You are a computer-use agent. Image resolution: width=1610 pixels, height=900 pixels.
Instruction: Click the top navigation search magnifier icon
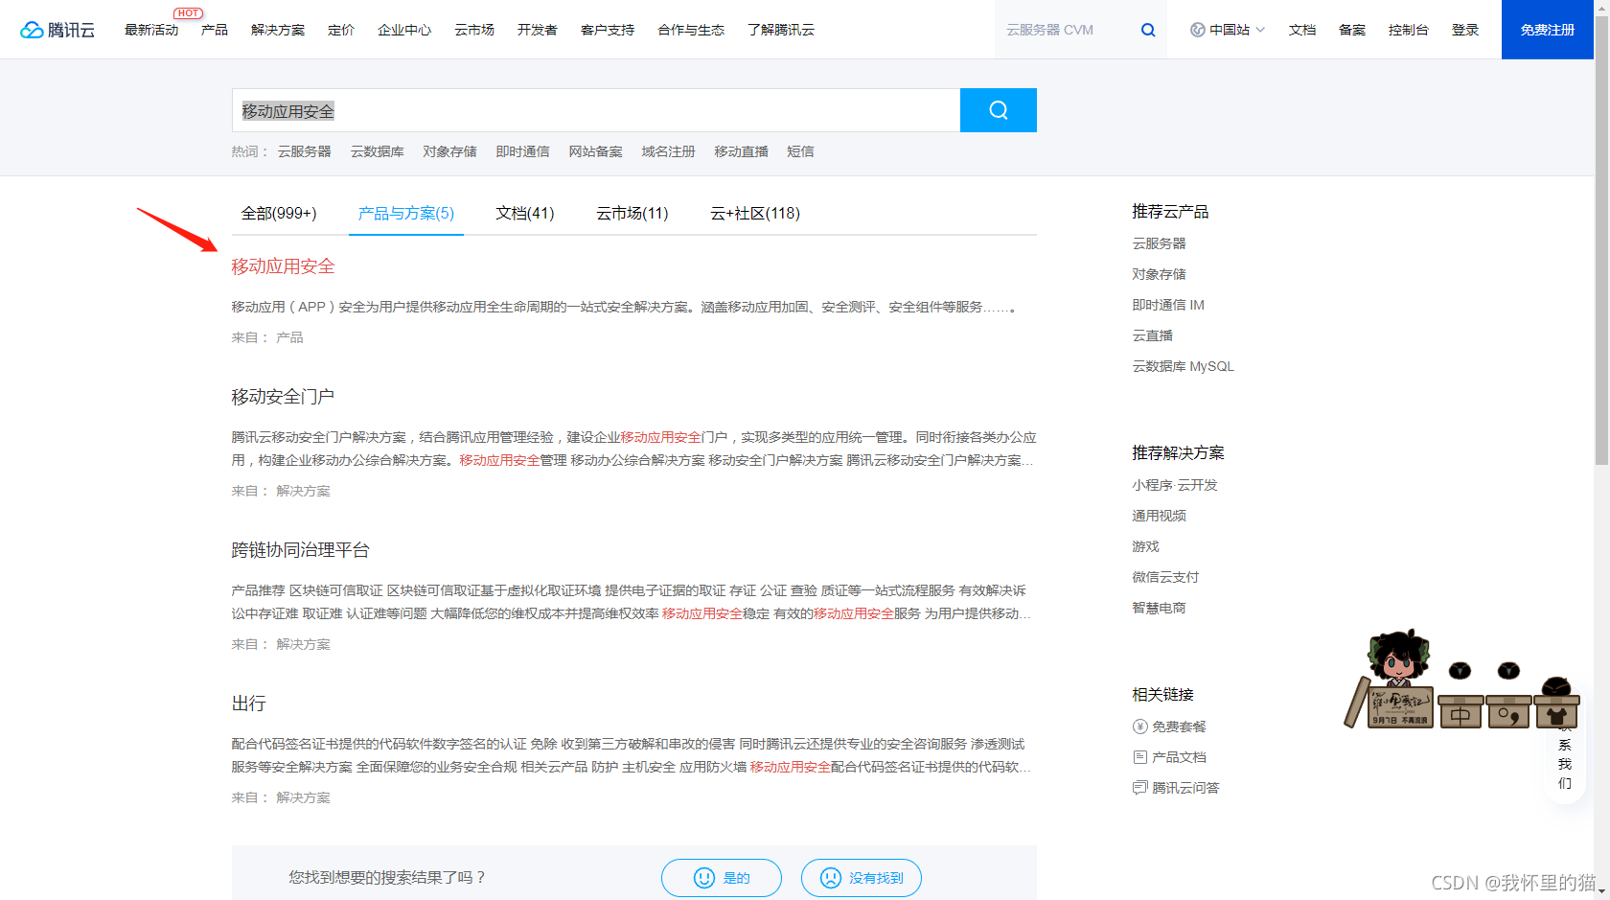(x=1148, y=30)
